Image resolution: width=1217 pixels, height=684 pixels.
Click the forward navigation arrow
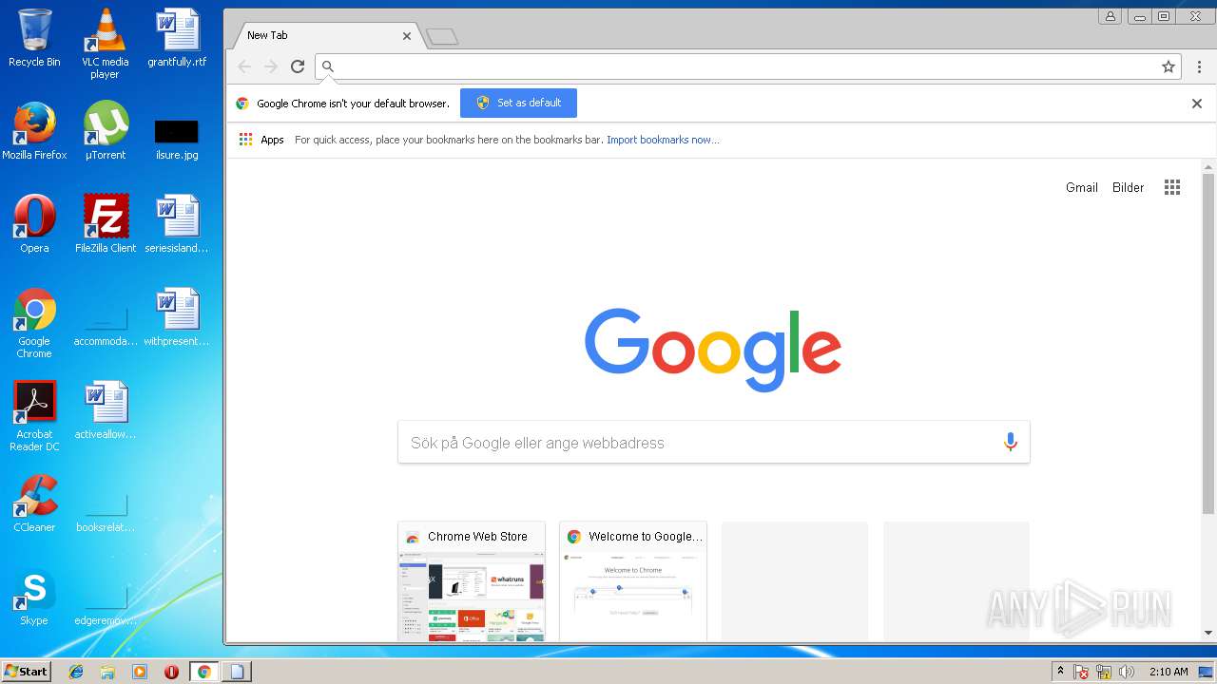[271, 66]
